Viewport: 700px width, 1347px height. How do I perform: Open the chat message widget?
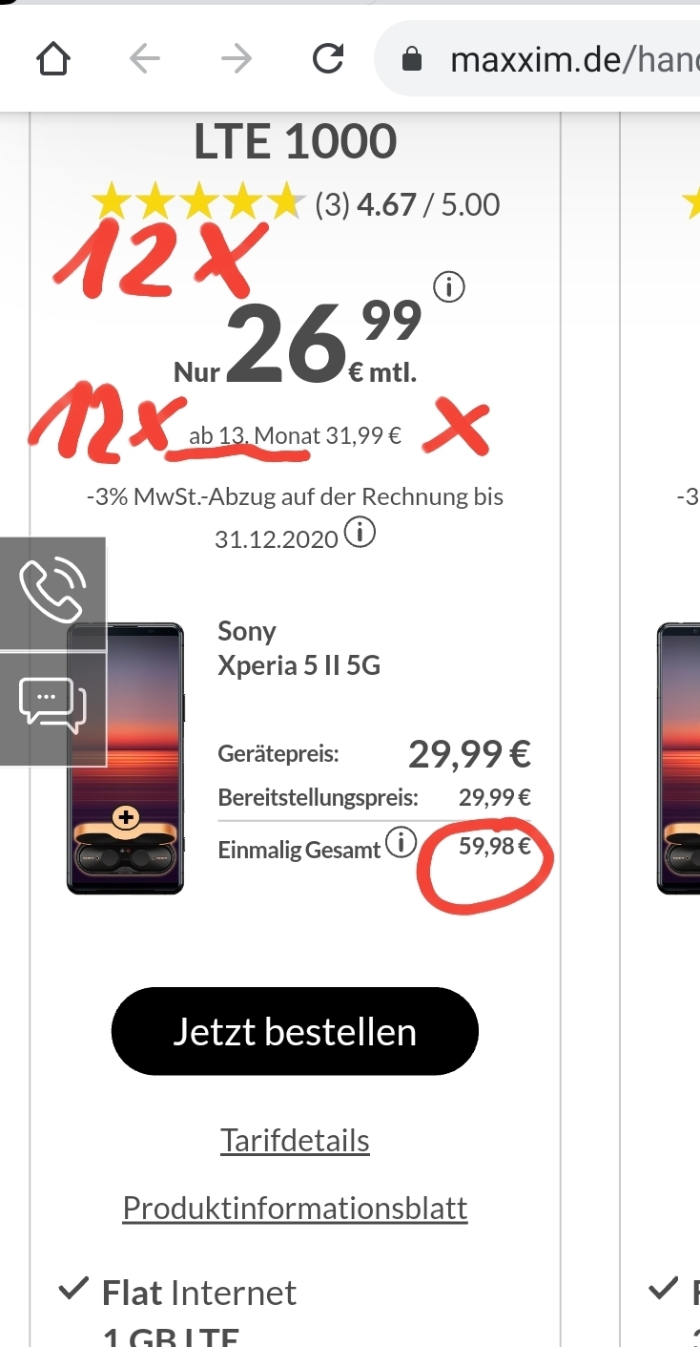pyautogui.click(x=52, y=707)
